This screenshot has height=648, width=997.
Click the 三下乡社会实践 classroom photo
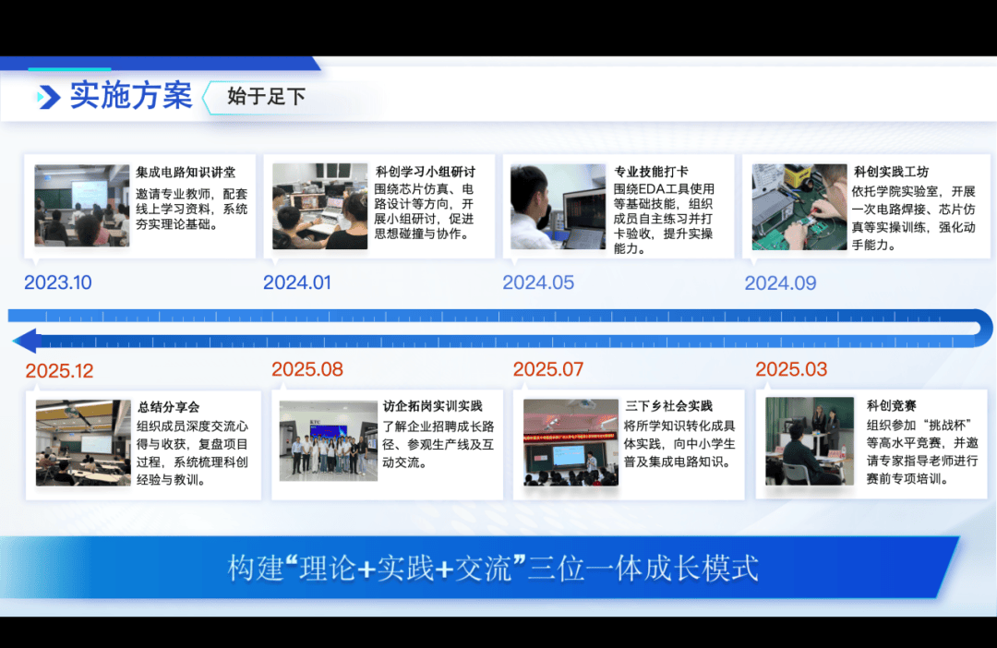point(570,442)
